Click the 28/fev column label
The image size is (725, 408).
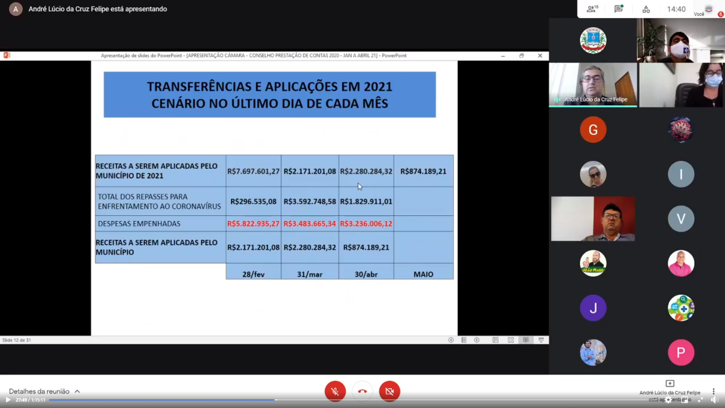click(253, 274)
